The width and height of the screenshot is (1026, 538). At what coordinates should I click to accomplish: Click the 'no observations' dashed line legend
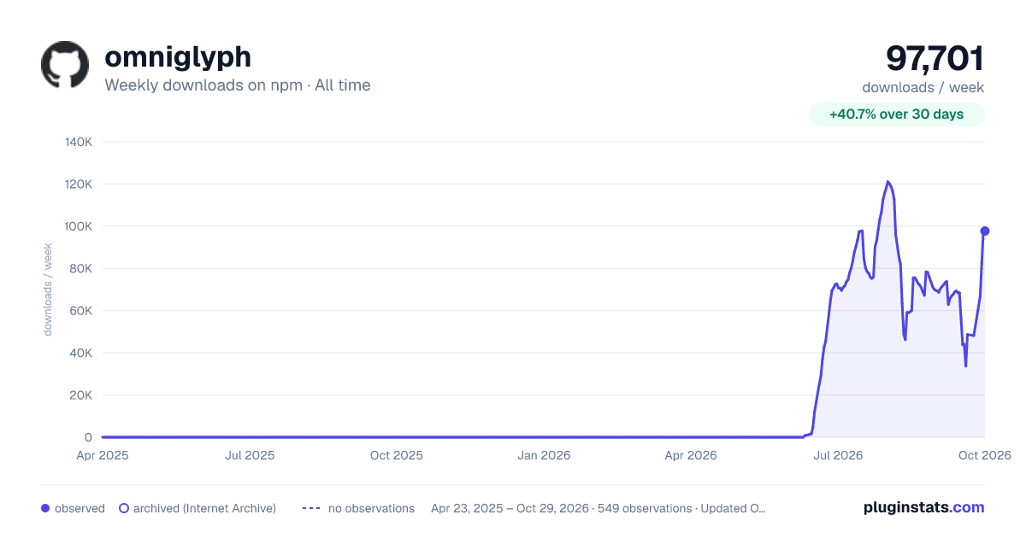click(x=312, y=508)
